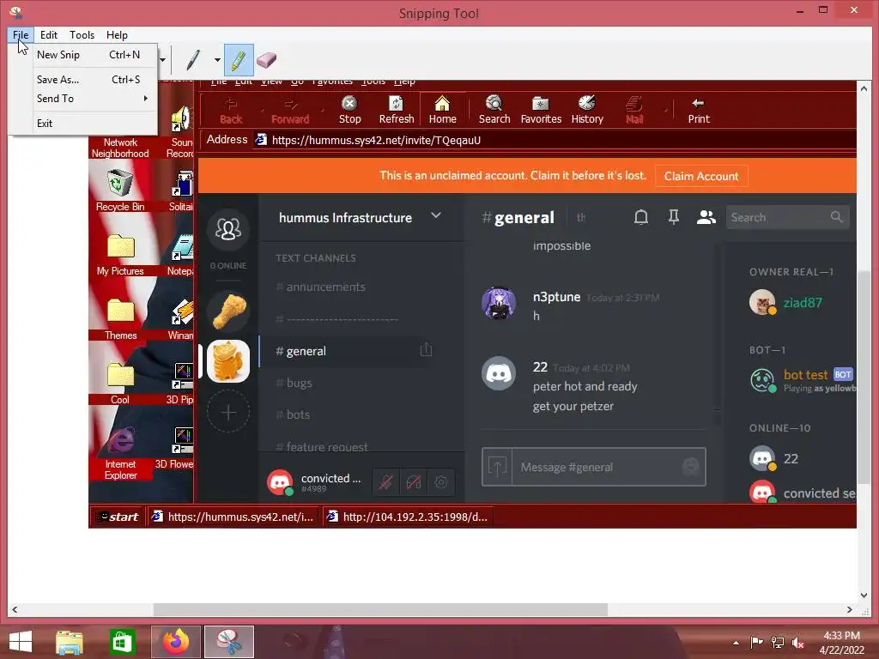Click the Message #general input box
Image resolution: width=879 pixels, height=659 pixels.
pyautogui.click(x=596, y=467)
